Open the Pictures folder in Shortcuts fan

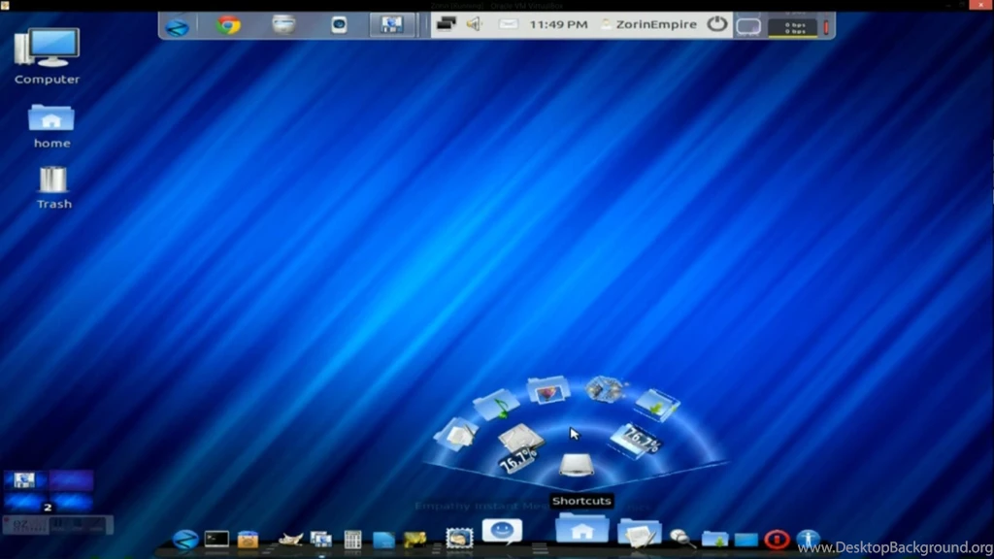tap(547, 391)
